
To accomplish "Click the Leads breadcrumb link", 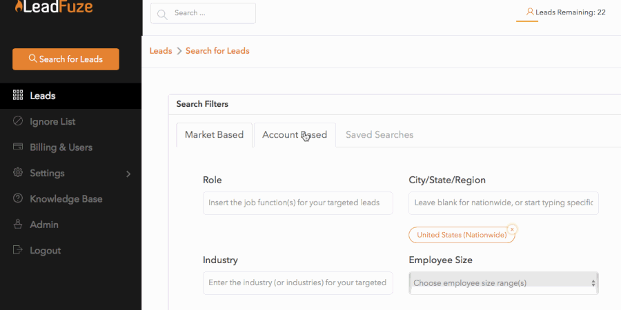I will pyautogui.click(x=161, y=51).
